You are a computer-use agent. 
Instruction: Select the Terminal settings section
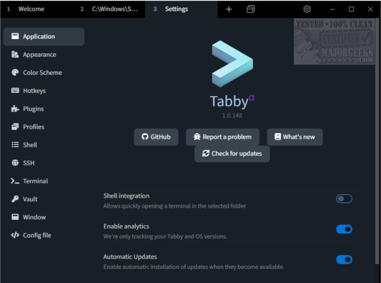35,181
